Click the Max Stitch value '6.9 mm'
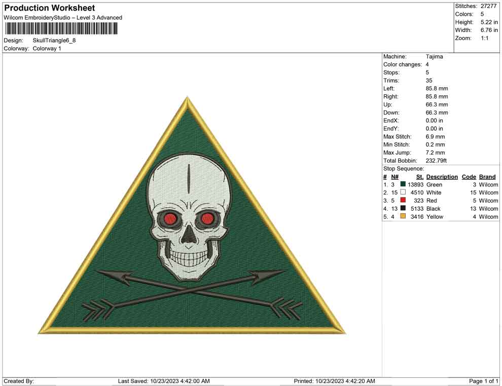502x386 pixels. [x=435, y=137]
